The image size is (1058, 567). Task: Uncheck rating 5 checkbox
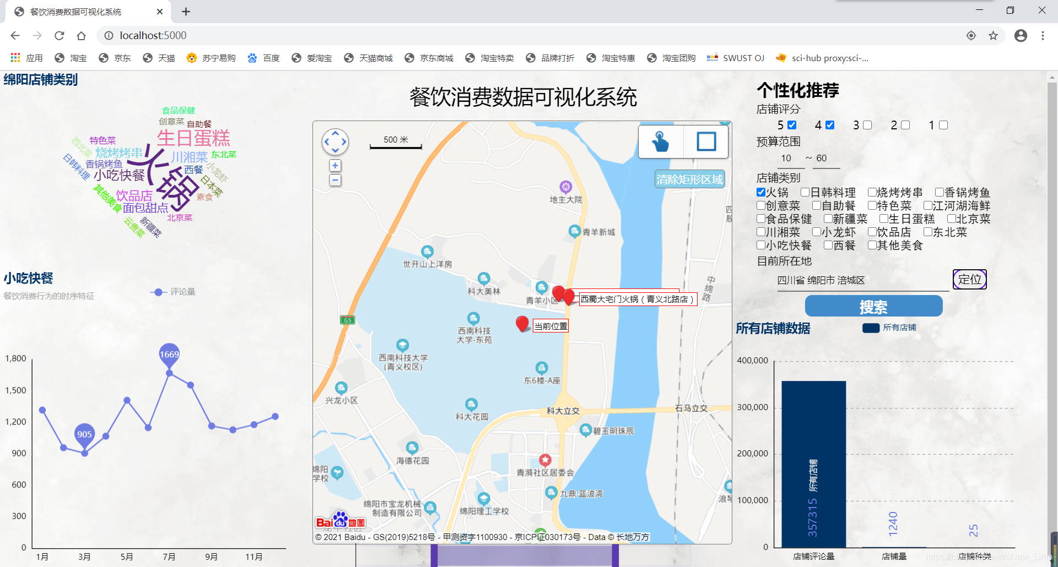click(792, 125)
